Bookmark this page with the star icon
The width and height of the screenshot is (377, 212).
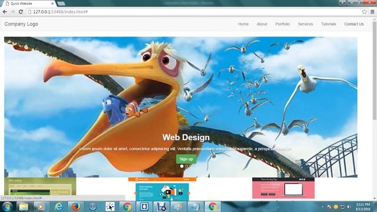click(364, 12)
